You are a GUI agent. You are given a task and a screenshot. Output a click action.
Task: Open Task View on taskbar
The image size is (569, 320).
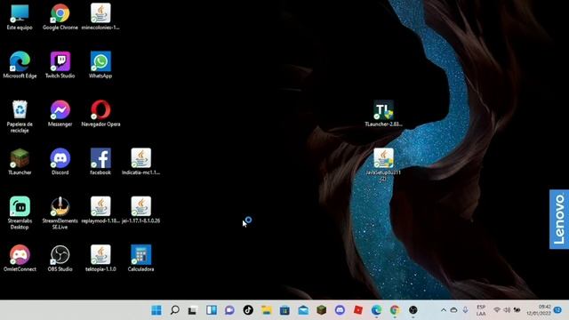coord(193,310)
